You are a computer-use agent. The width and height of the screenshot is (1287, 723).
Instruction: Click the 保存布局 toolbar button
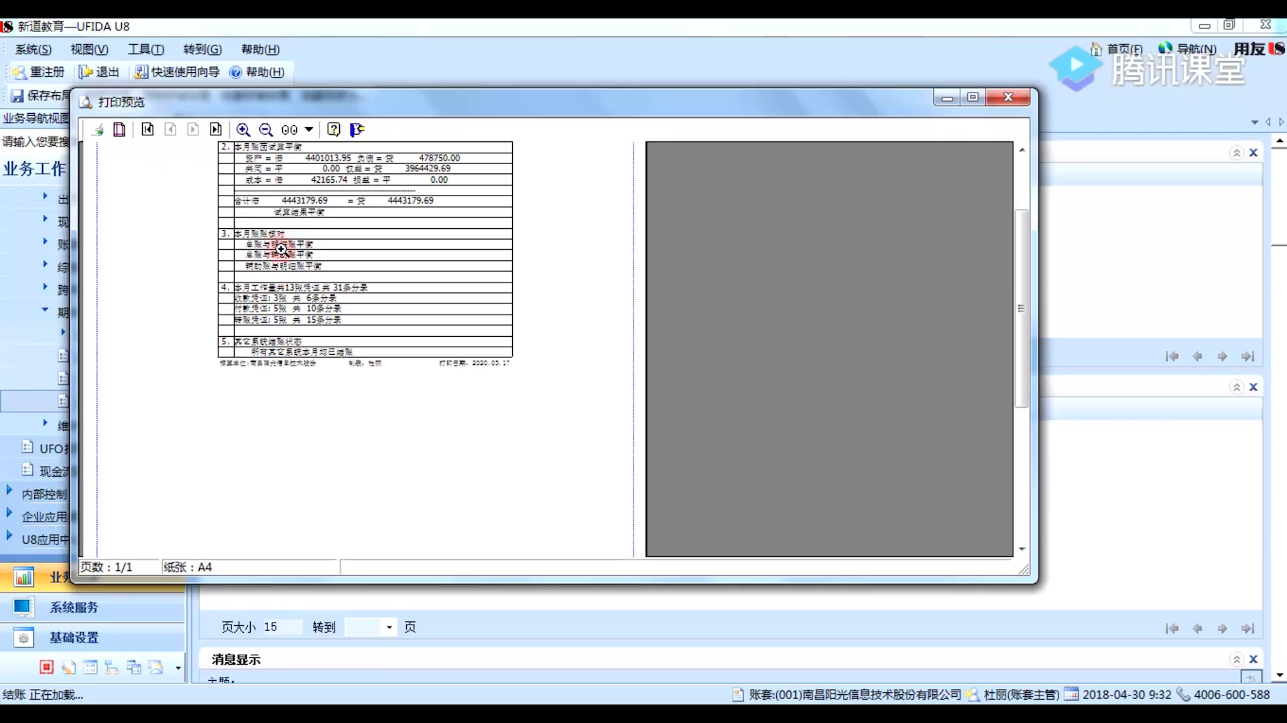pos(40,96)
